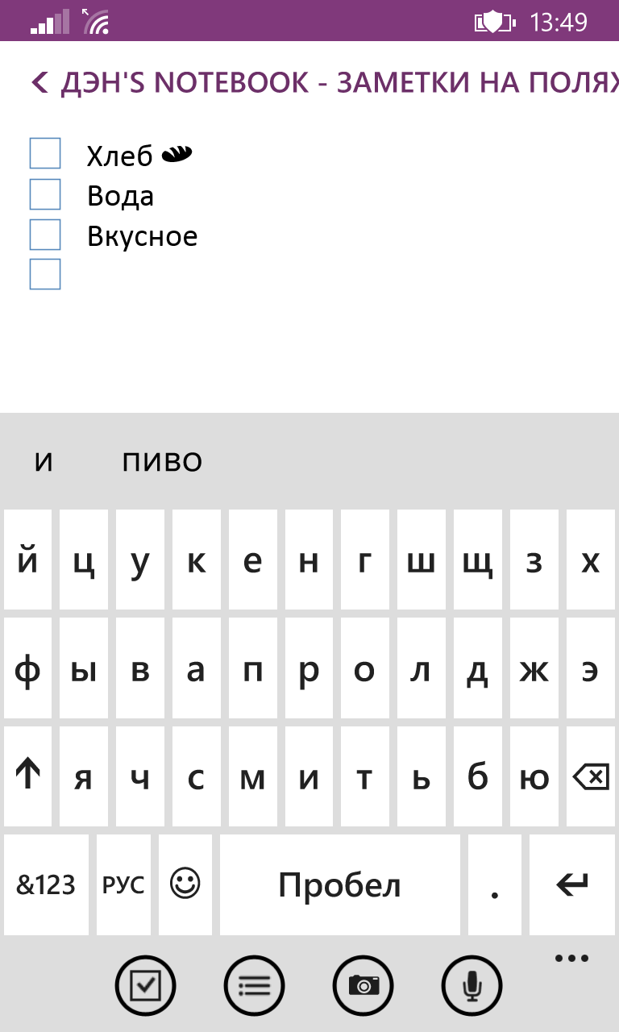Tap the ч key
The width and height of the screenshot is (619, 1032).
140,776
